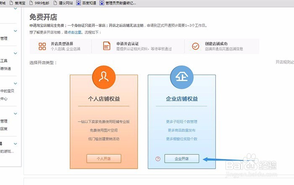Click the 一钻以下卖家免费使用旺铺专业版 text

pyautogui.click(x=104, y=122)
